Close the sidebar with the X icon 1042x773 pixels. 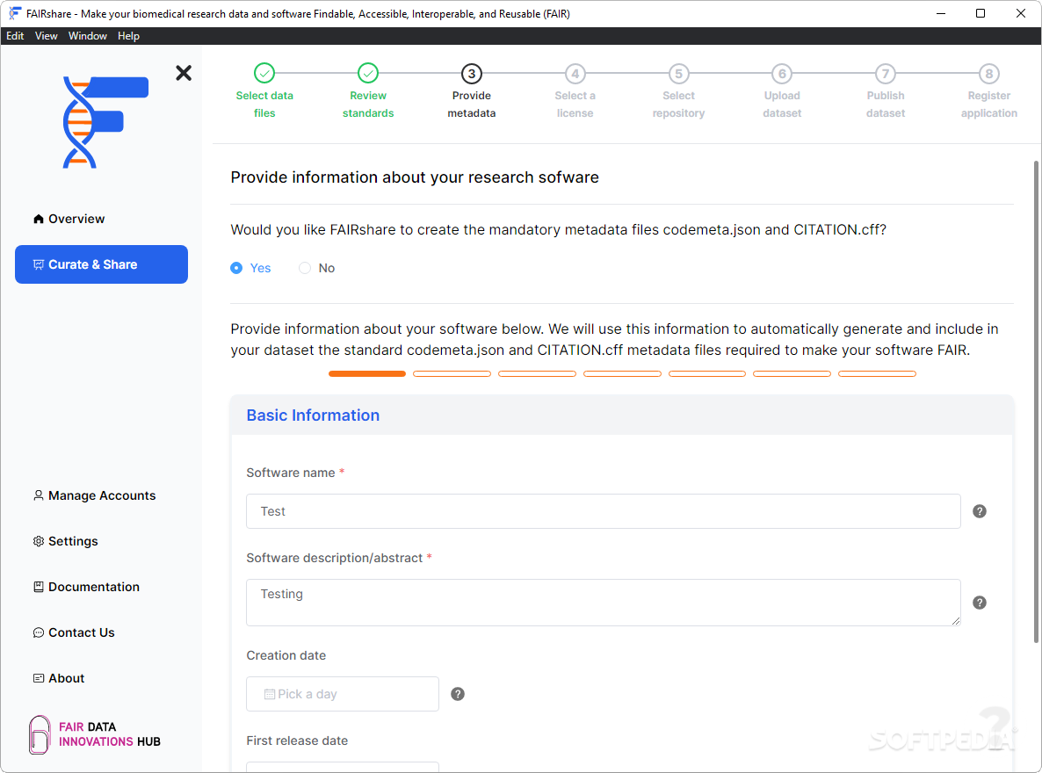tap(184, 72)
